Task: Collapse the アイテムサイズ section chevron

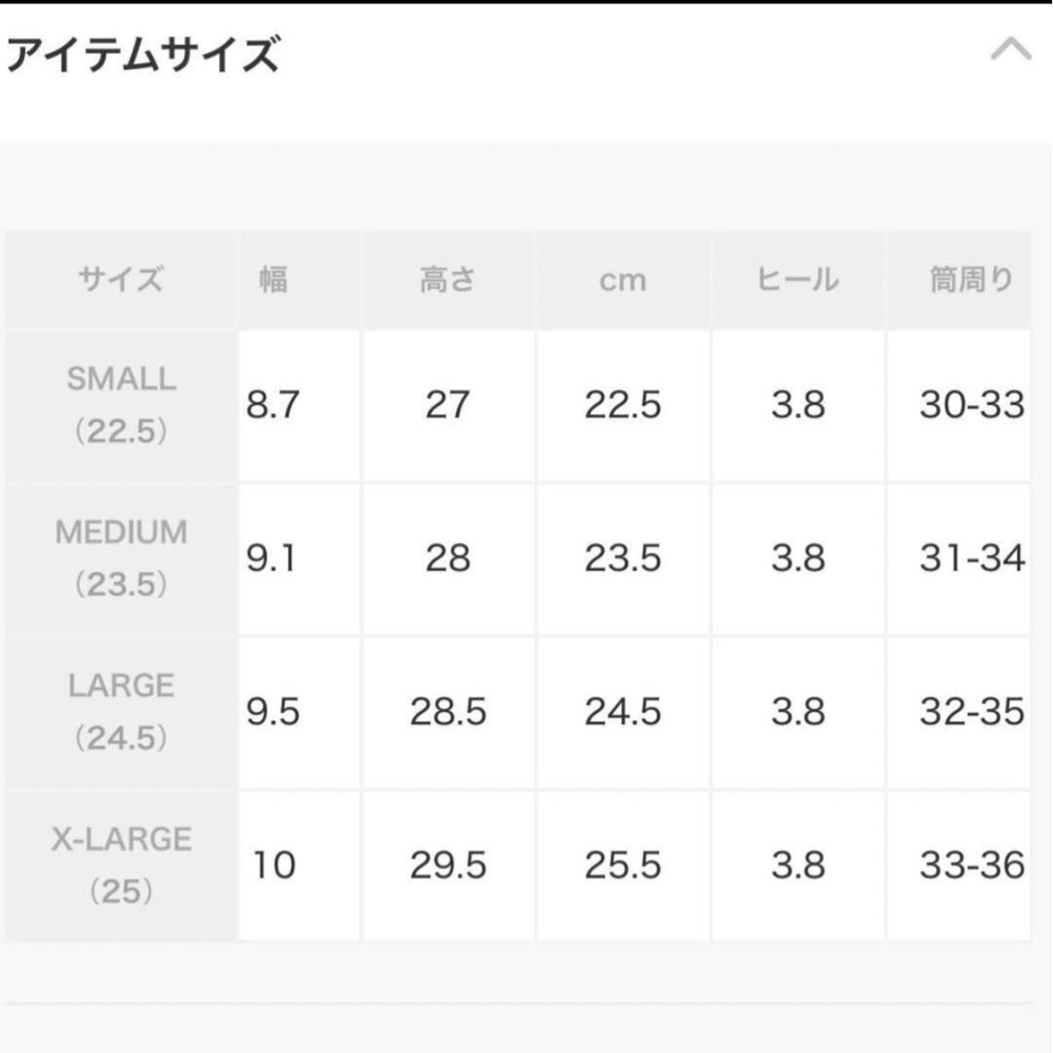Action: point(1010,49)
